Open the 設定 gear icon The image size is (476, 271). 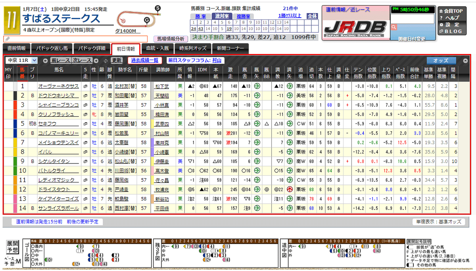click(x=441, y=24)
